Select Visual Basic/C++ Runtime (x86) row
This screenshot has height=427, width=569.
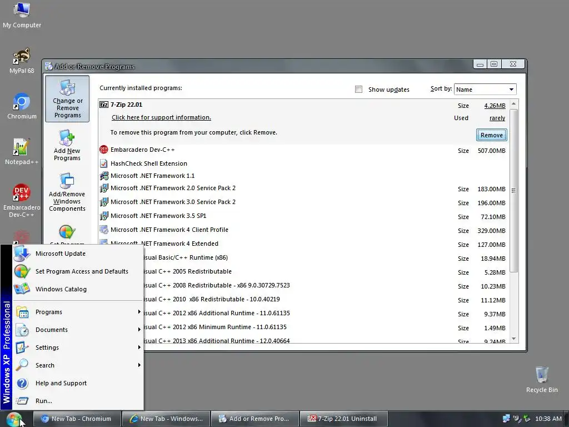click(304, 258)
